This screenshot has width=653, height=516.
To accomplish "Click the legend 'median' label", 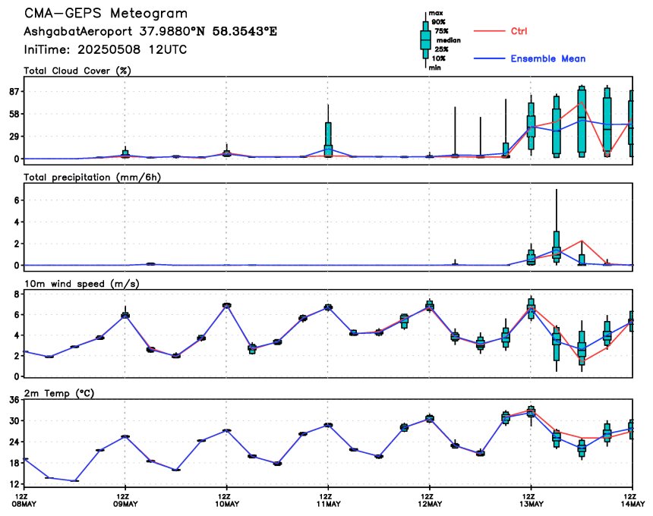I will (x=448, y=40).
